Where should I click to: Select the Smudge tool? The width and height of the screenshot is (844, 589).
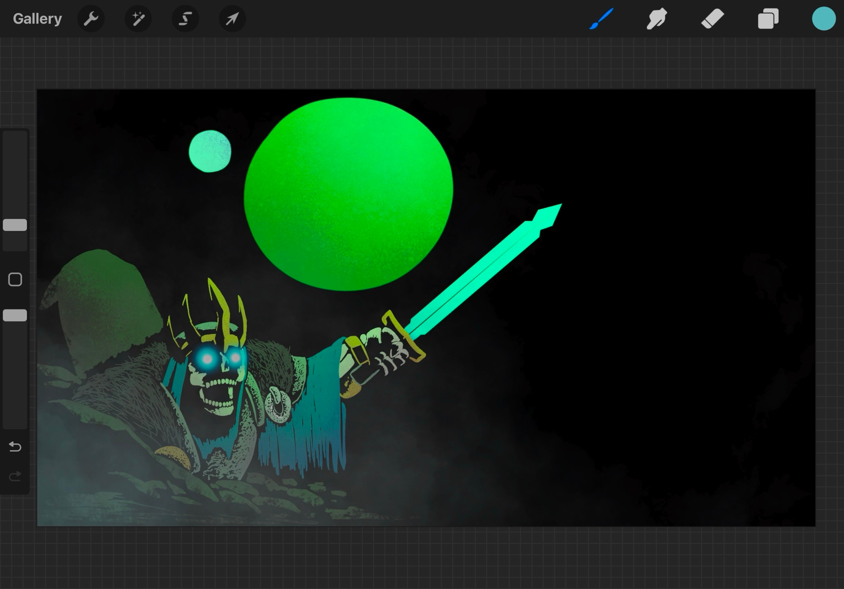[657, 19]
